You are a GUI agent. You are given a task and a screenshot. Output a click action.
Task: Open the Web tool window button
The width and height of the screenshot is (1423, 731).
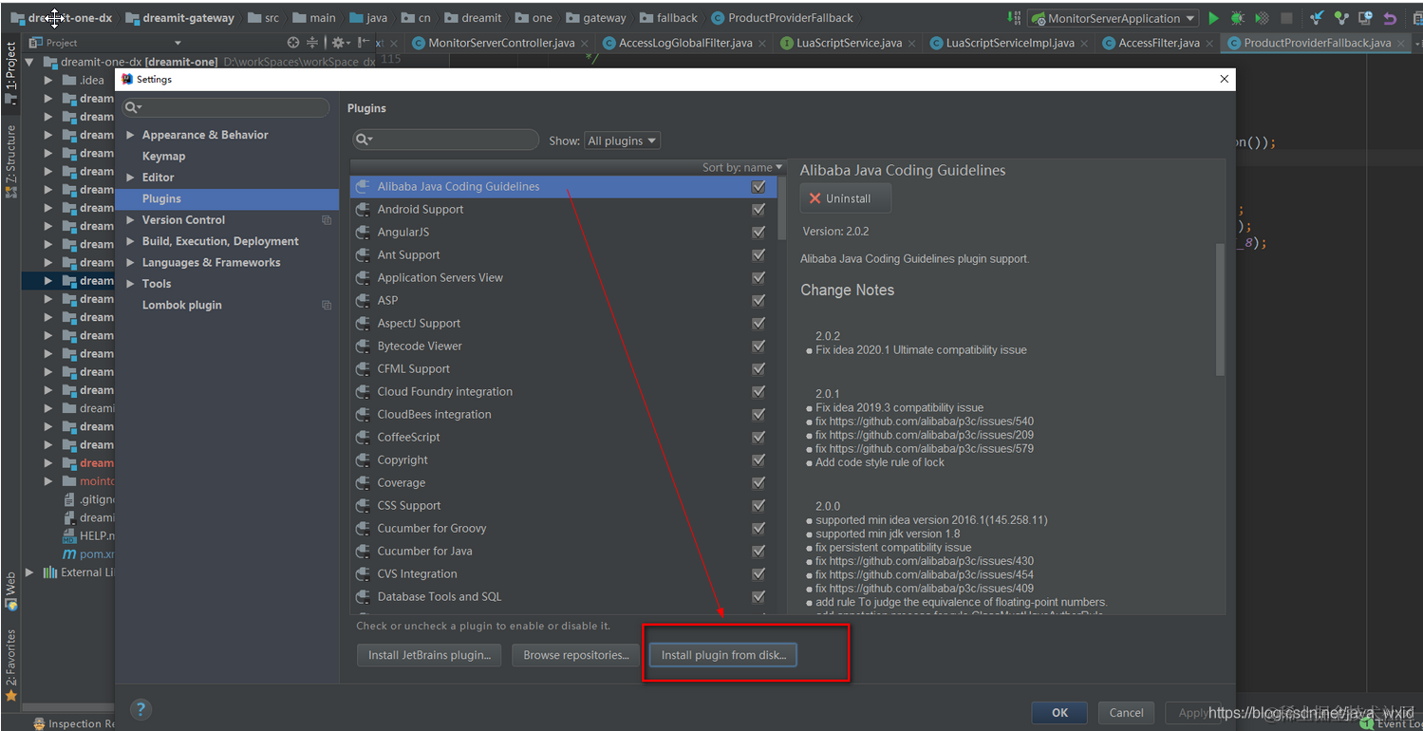click(x=10, y=590)
